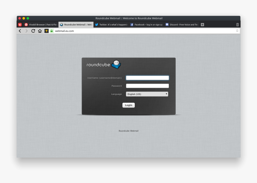Image resolution: width=257 pixels, height=183 pixels.
Task: Click the Vivaldi logo icon
Action: coord(20,24)
